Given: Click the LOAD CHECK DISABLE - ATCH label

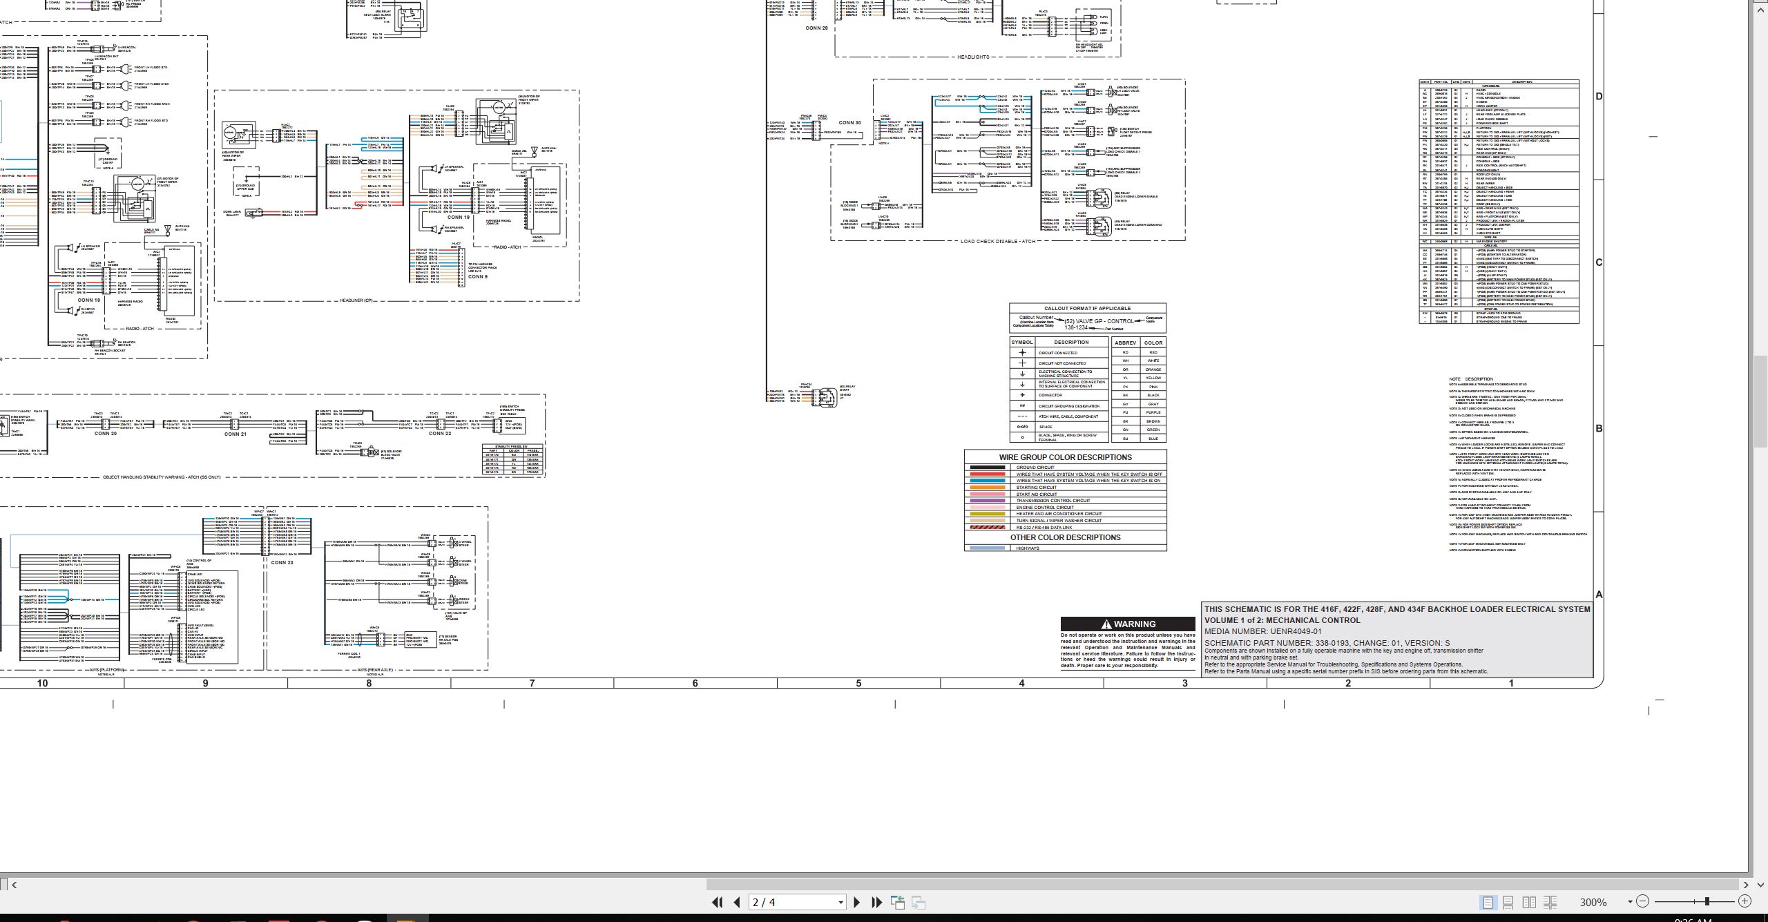Looking at the screenshot, I should (x=998, y=241).
